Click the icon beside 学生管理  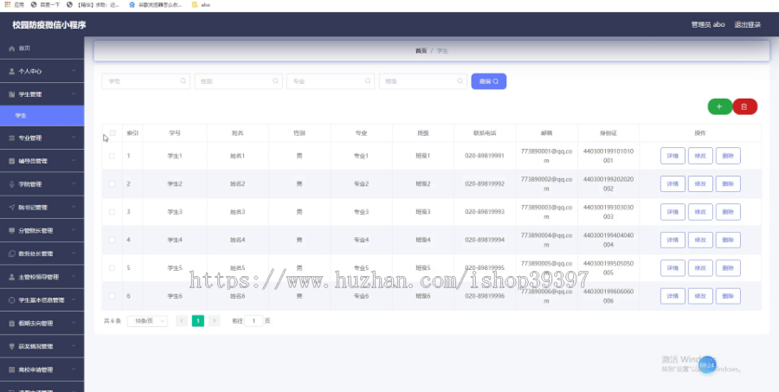pos(12,94)
